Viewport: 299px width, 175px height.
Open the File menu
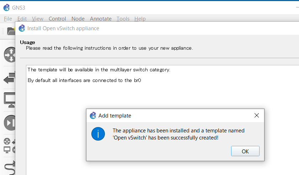(8, 19)
